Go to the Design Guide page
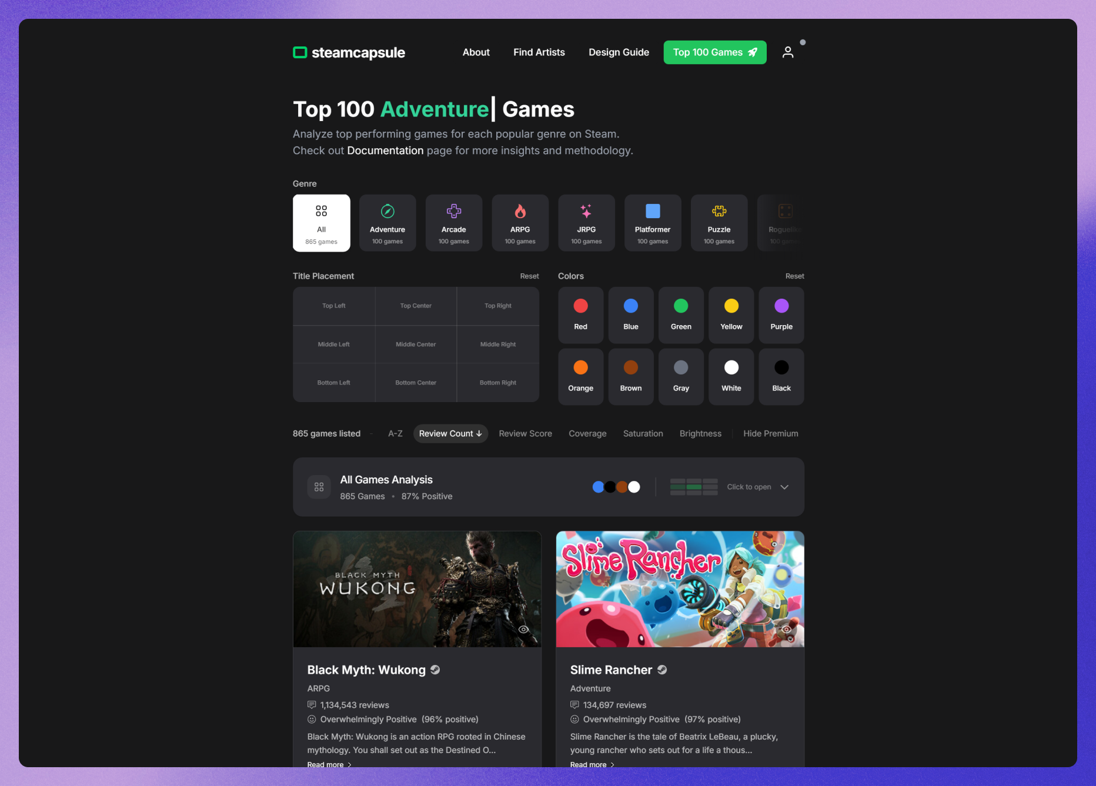Viewport: 1096px width, 786px height. pos(619,52)
